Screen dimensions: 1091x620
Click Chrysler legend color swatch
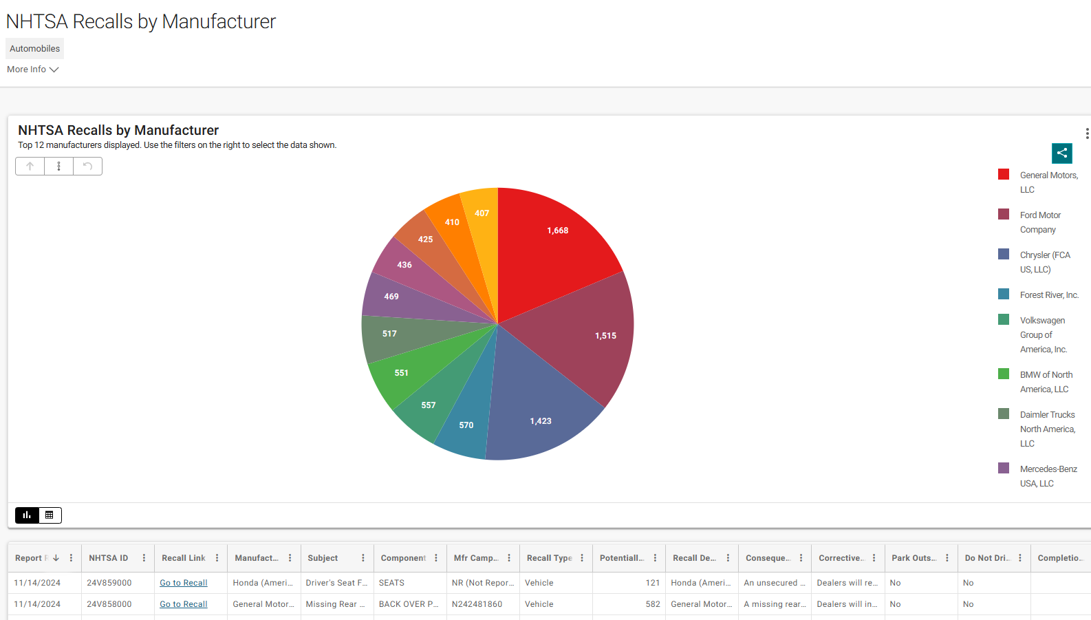click(x=1004, y=254)
